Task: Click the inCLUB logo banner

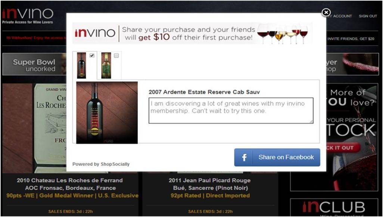Action: point(334,207)
